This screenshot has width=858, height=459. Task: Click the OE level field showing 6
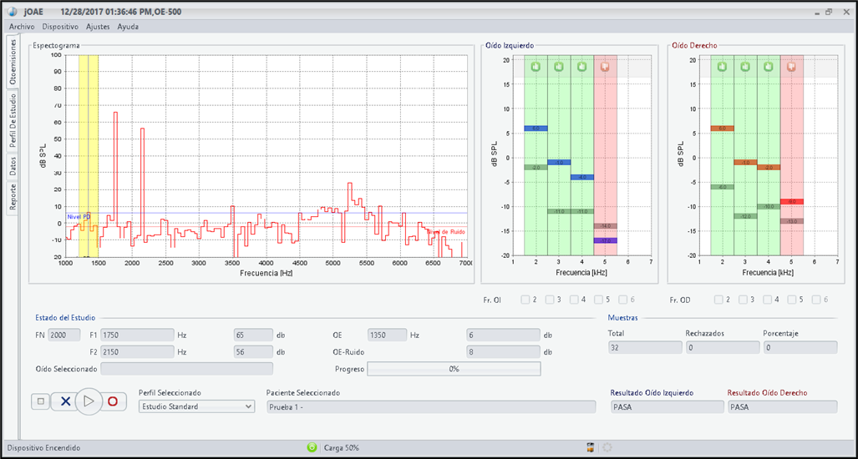(504, 335)
